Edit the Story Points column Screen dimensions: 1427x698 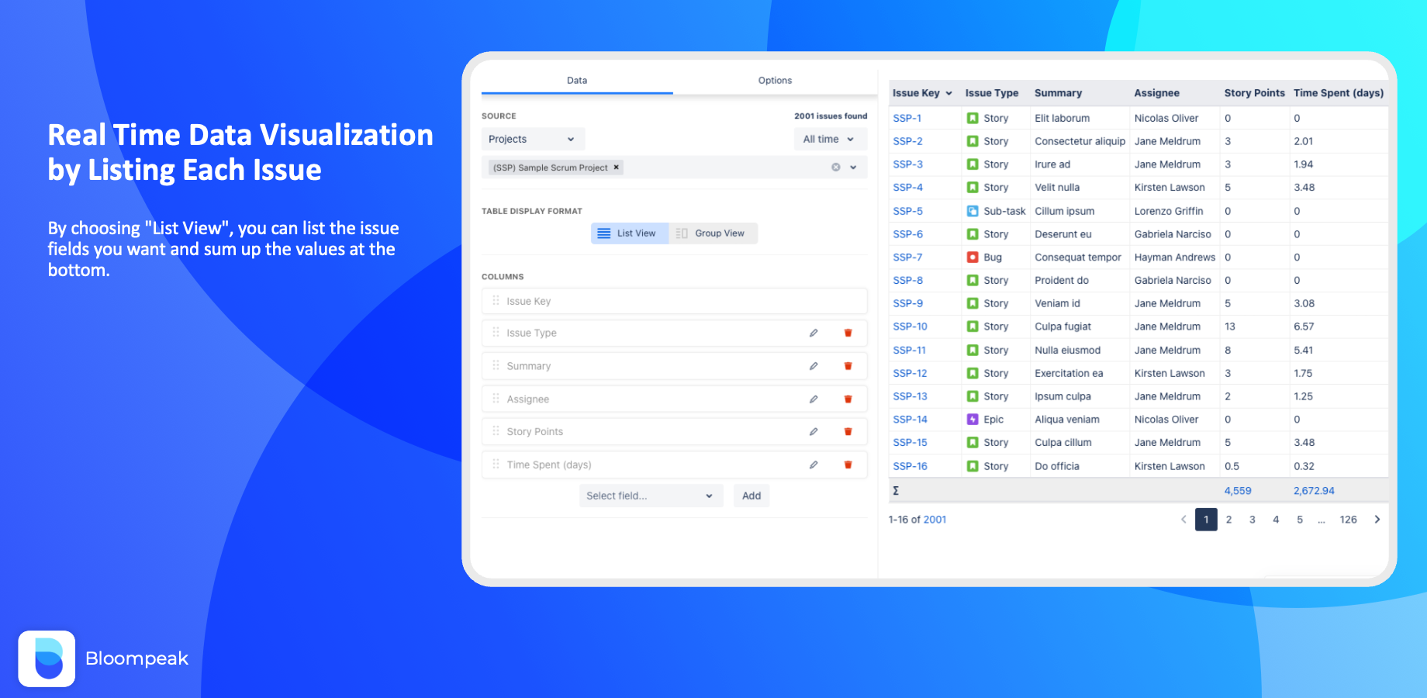tap(814, 432)
